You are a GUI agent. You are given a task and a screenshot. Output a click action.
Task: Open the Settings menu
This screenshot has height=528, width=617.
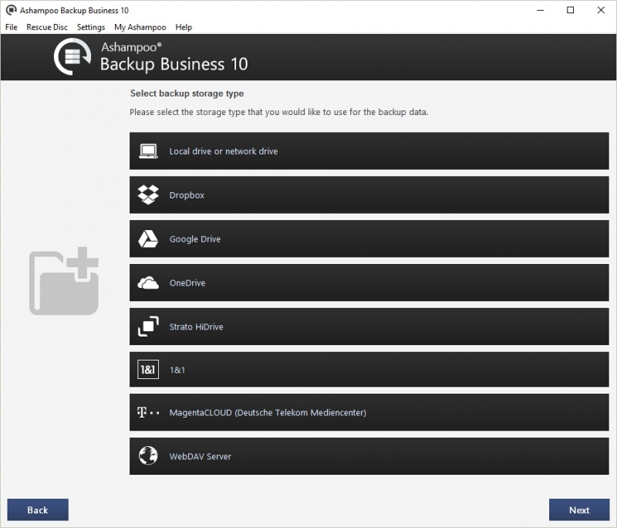91,27
